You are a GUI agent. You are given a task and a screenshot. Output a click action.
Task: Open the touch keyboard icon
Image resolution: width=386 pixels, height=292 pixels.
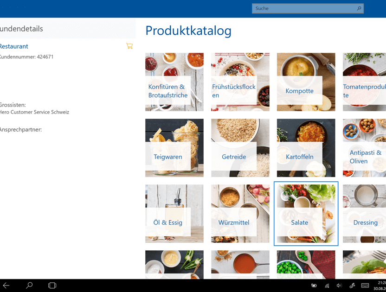pyautogui.click(x=364, y=286)
